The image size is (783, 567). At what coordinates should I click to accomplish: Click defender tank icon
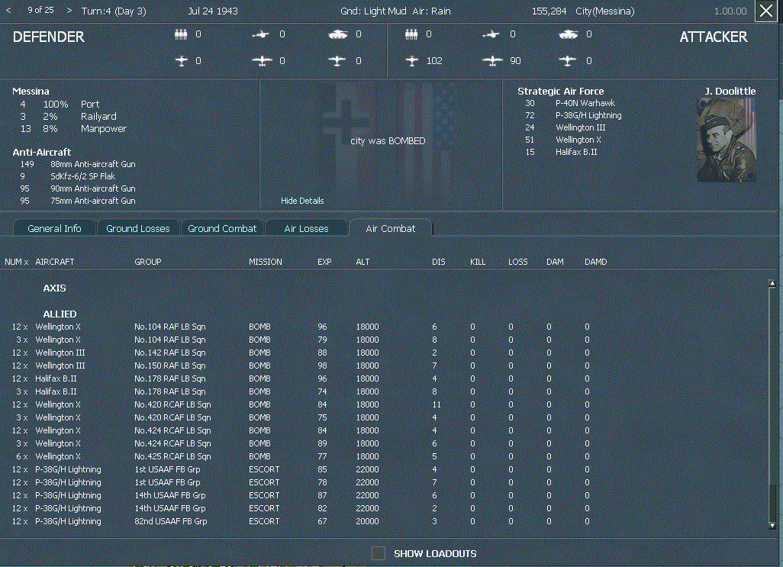click(337, 34)
